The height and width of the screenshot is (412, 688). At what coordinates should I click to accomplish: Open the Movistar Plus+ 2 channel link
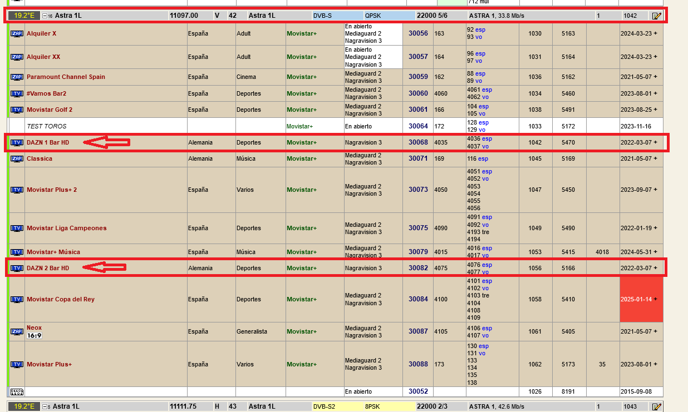pos(52,190)
